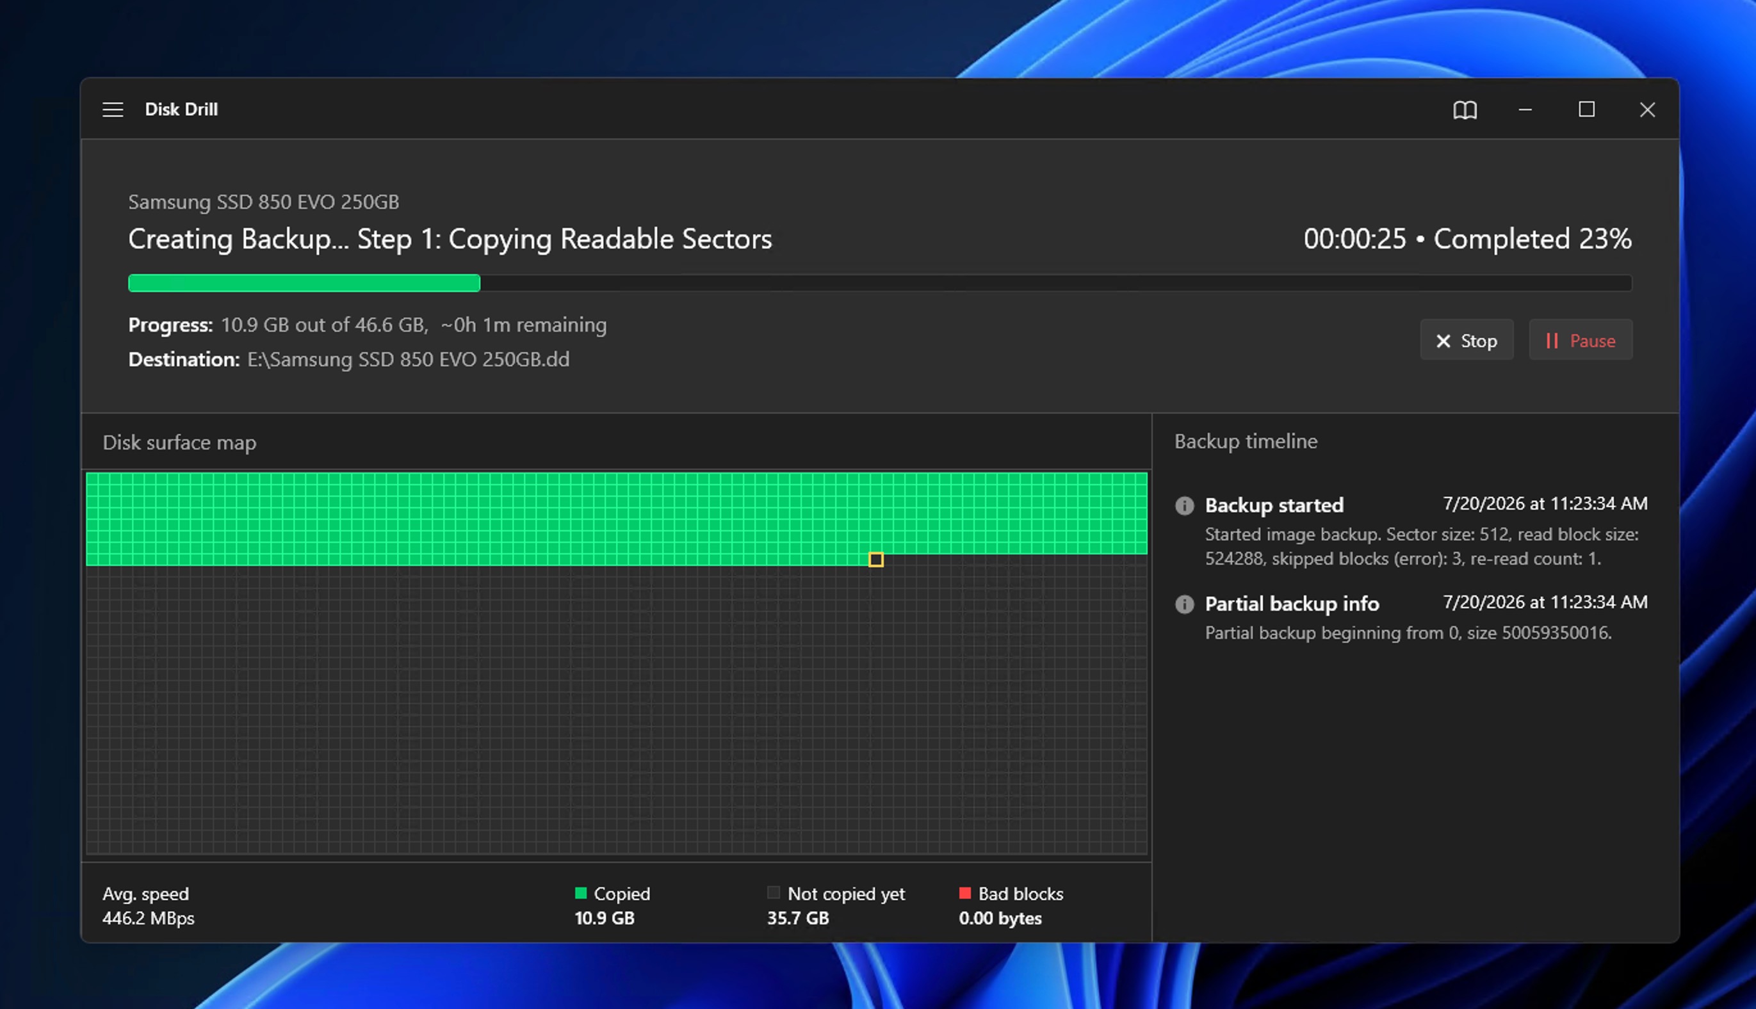Image resolution: width=1756 pixels, height=1009 pixels.
Task: Click the 35.7 GB not copied value
Action: click(797, 917)
